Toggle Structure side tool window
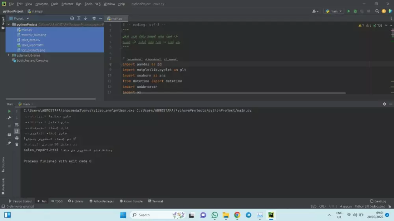Image resolution: width=394 pixels, height=221 pixels. pos(3,164)
